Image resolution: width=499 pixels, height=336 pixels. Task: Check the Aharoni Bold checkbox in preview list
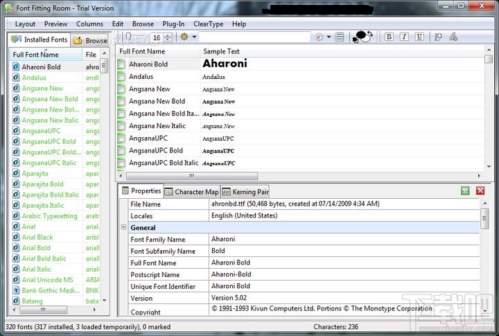tap(121, 64)
